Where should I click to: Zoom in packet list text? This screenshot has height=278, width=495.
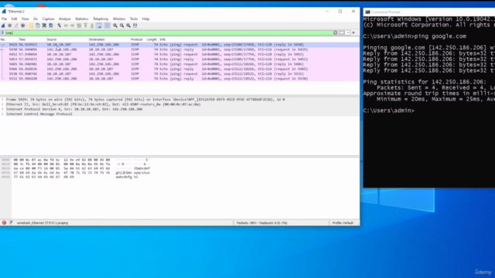point(115,25)
